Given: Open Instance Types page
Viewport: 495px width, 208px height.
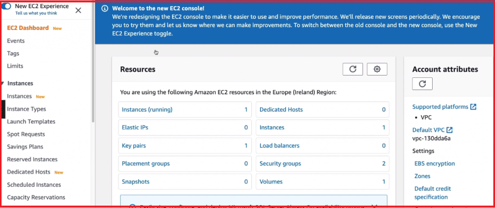Looking at the screenshot, I should pos(27,109).
